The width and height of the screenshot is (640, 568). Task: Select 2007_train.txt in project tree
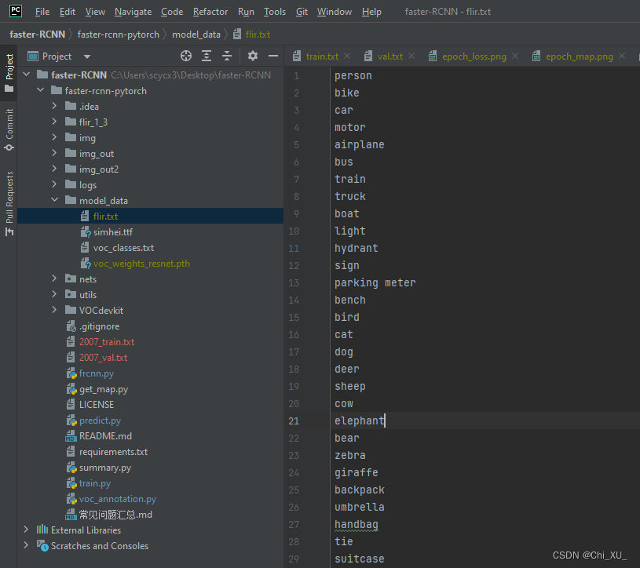107,342
